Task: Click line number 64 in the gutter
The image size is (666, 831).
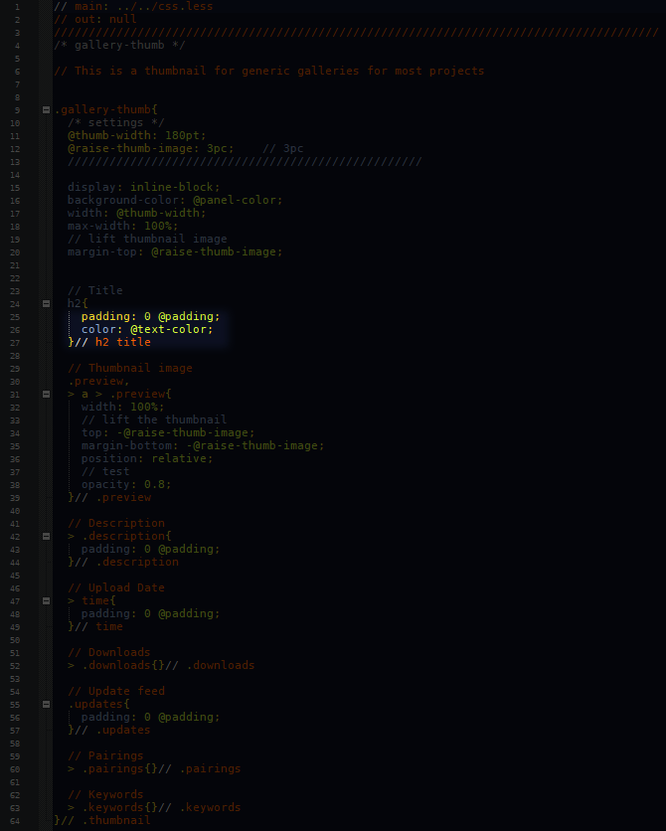Action: point(17,821)
